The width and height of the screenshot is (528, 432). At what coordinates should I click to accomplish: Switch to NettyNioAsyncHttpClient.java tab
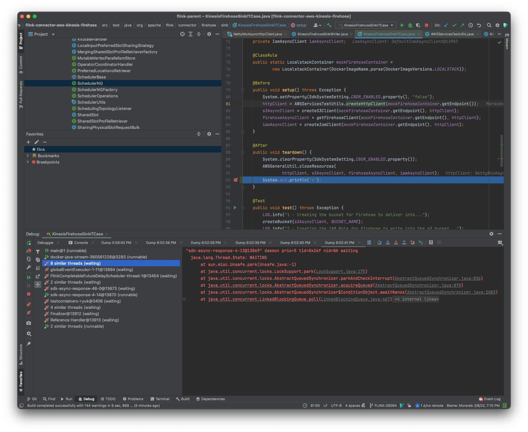pyautogui.click(x=257, y=34)
